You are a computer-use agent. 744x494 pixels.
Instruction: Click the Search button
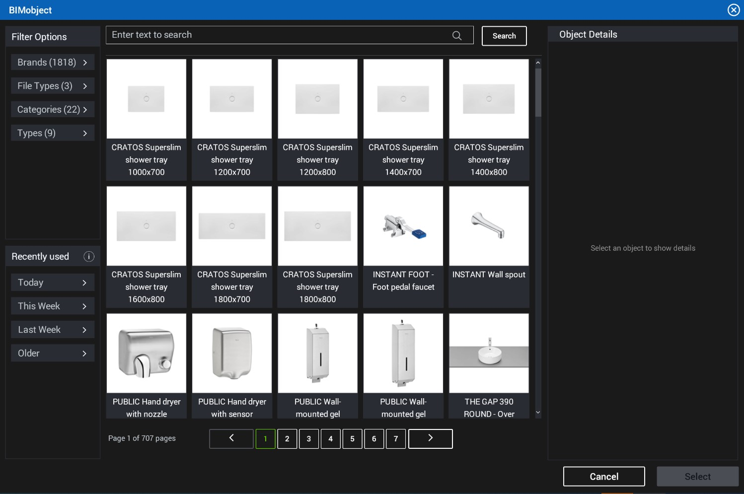[504, 36]
